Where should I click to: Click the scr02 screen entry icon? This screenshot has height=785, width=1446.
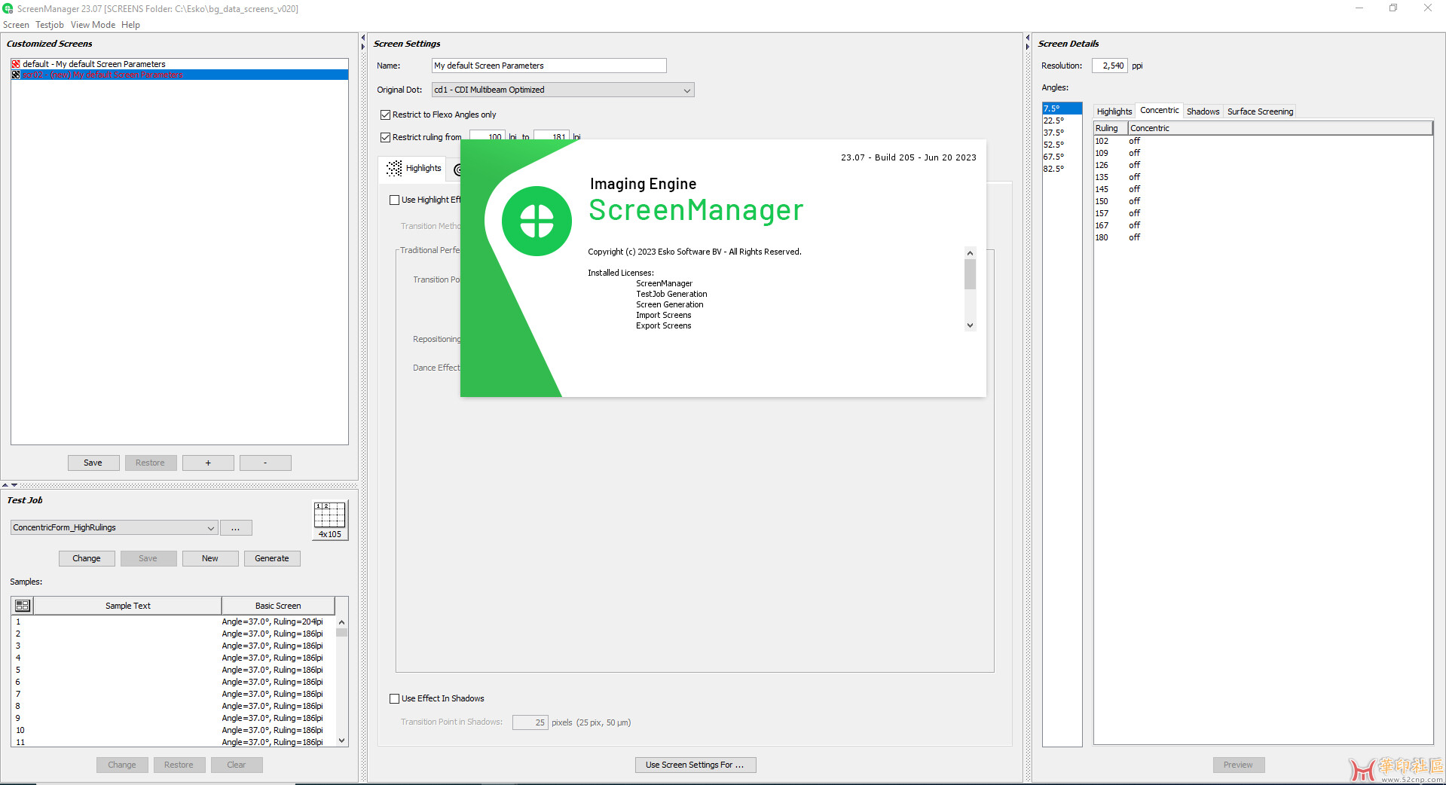pos(16,75)
